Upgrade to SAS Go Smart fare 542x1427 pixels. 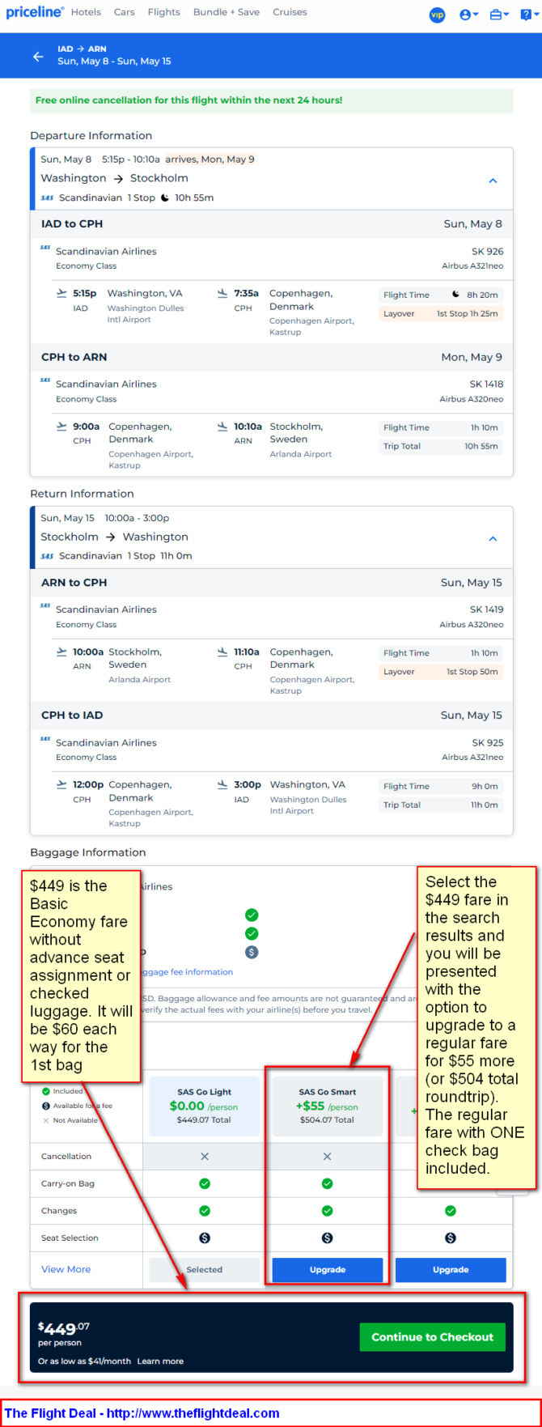point(328,1269)
